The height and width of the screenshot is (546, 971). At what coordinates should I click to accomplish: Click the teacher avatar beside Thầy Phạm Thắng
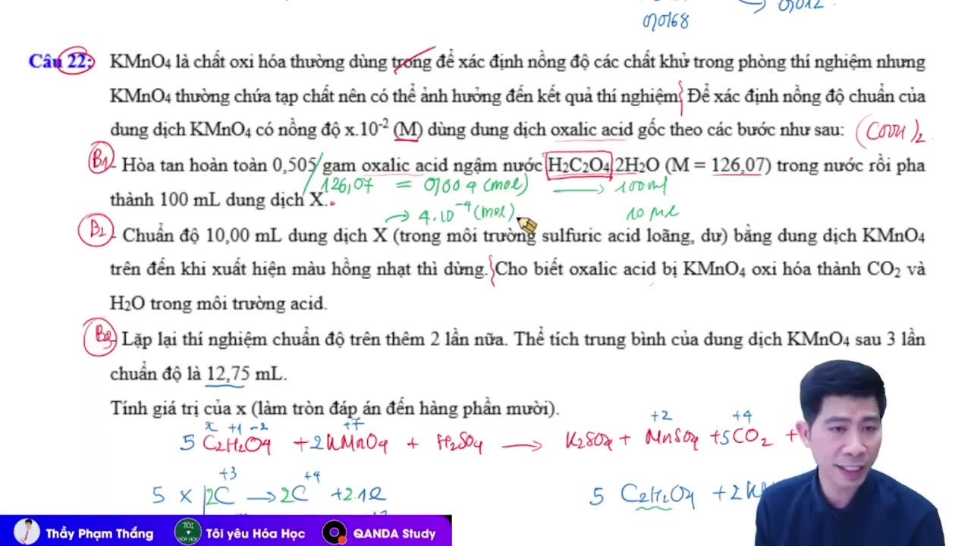[27, 532]
